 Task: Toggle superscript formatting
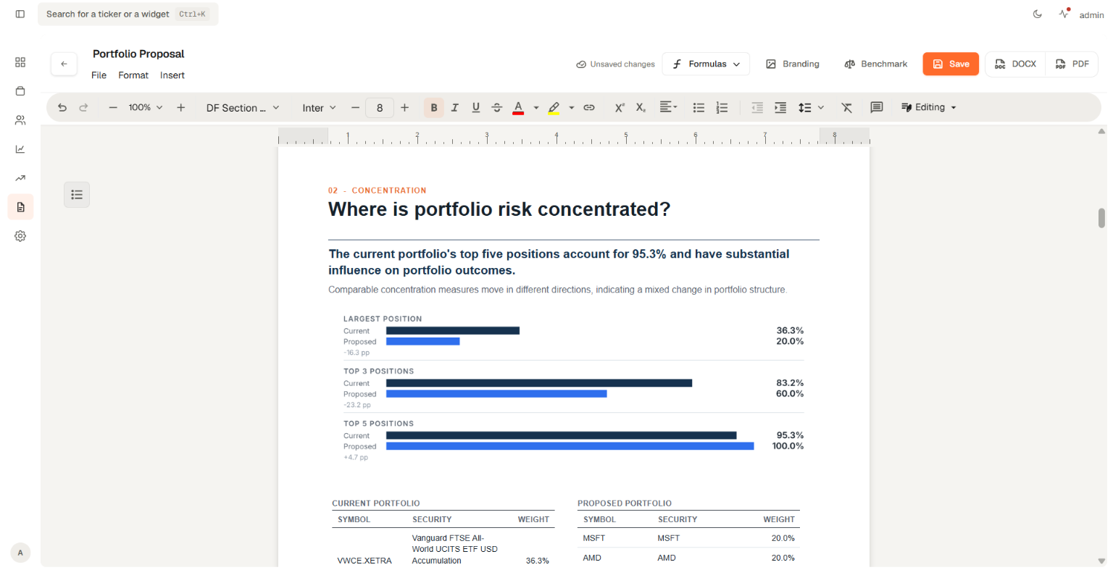point(620,107)
